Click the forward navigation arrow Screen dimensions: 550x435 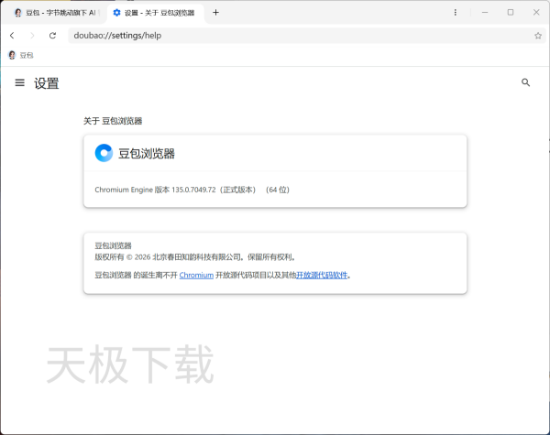pyautogui.click(x=32, y=36)
